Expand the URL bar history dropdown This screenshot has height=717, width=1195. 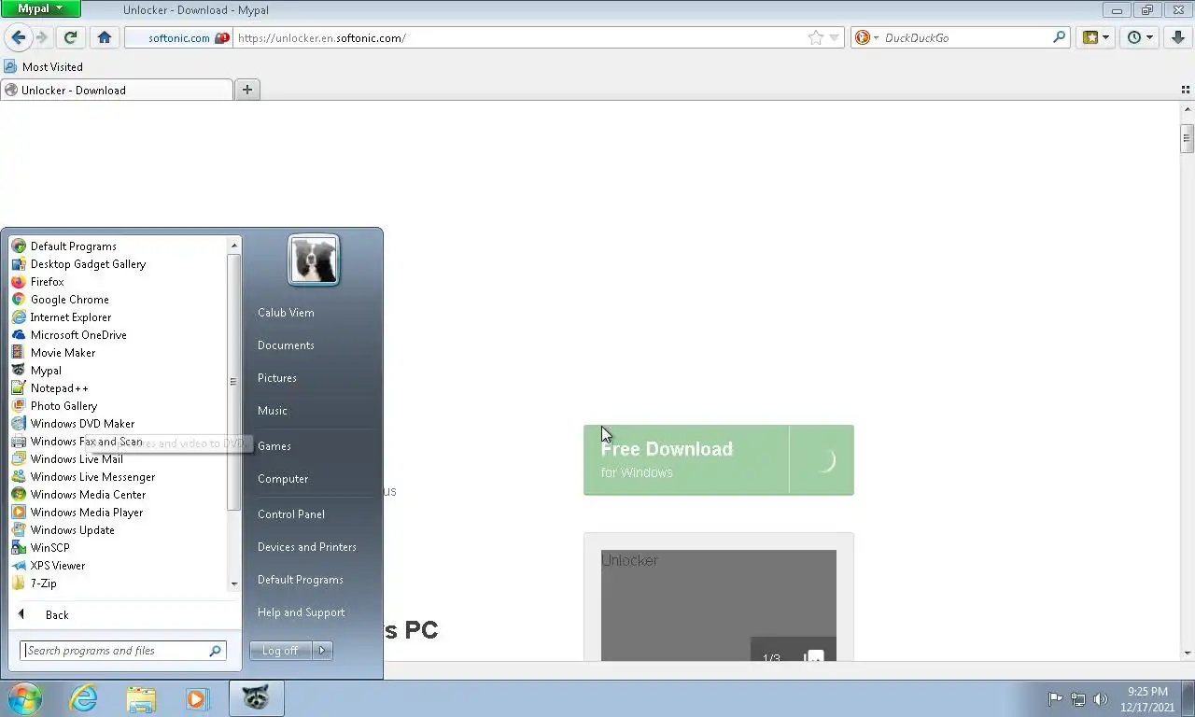[x=835, y=37]
